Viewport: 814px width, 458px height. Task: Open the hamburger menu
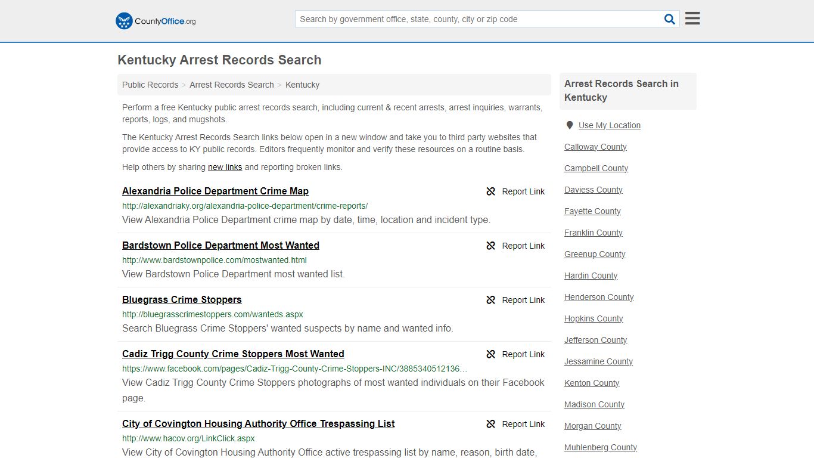coord(692,18)
